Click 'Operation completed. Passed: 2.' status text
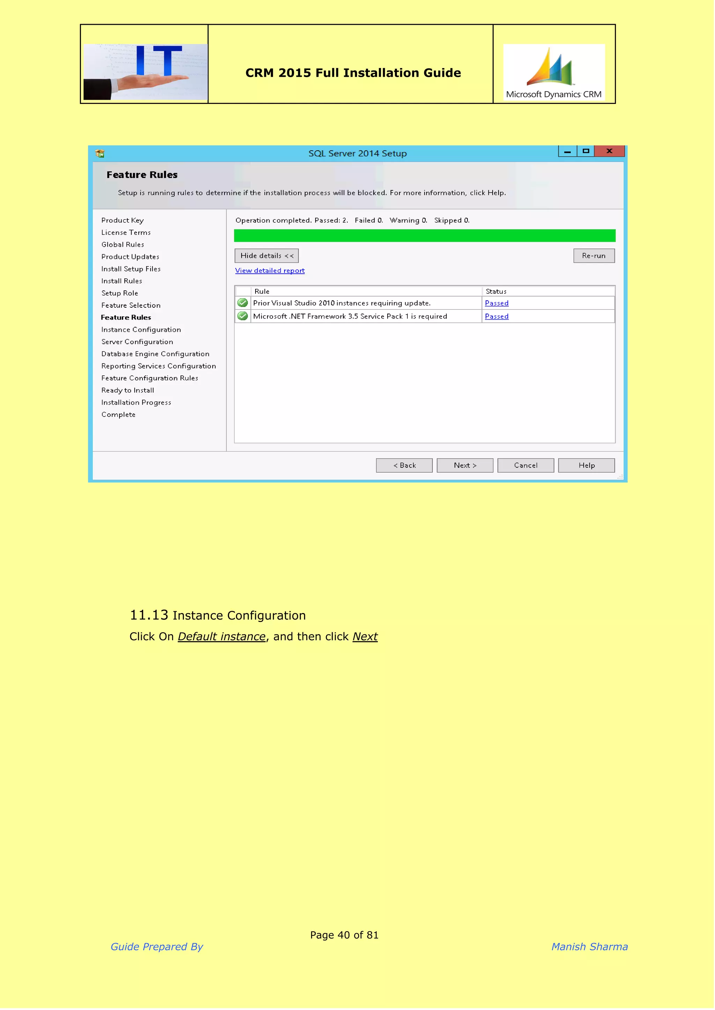Viewport: 715px width, 1010px height. pyautogui.click(x=292, y=221)
